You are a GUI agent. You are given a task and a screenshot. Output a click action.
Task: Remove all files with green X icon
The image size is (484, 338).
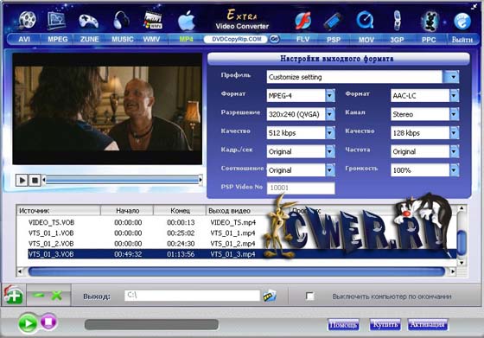coord(57,296)
